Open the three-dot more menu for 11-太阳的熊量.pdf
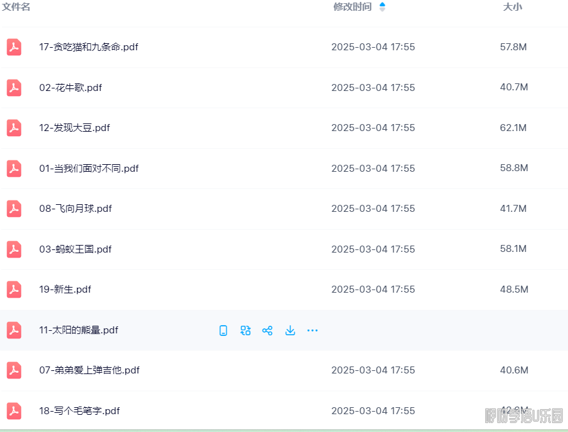This screenshot has height=432, width=568. (312, 330)
